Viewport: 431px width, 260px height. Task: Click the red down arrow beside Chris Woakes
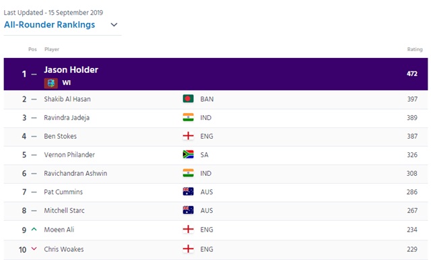point(34,249)
